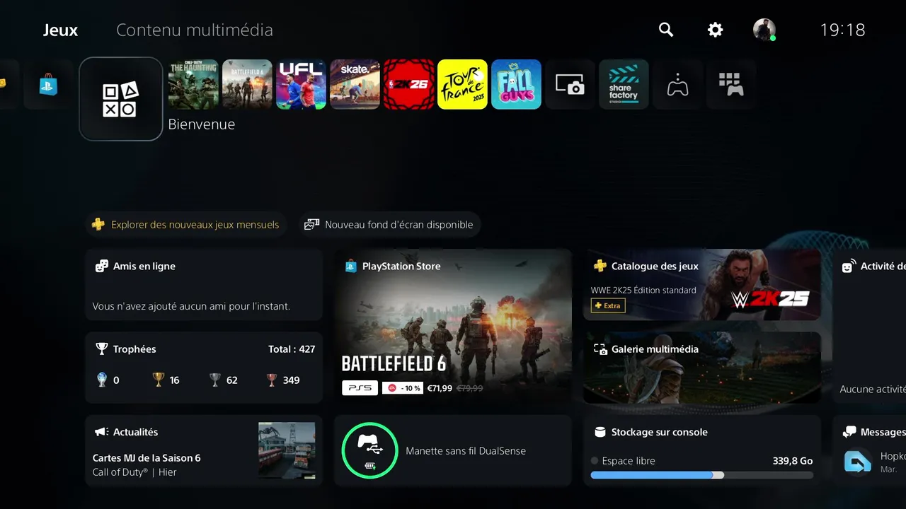Image resolution: width=906 pixels, height=509 pixels.
Task: Click the Call of Duty news thumbnail
Action: click(287, 450)
